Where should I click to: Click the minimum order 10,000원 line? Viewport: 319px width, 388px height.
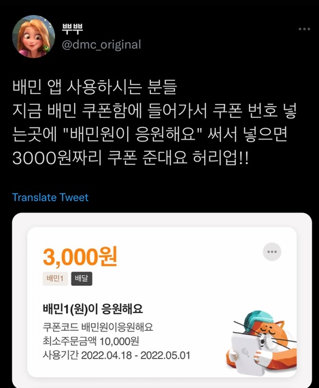click(x=91, y=342)
